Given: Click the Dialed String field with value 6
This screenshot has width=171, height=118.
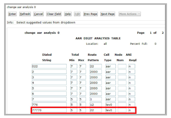Looking at the screenshot, I should point(49,94).
